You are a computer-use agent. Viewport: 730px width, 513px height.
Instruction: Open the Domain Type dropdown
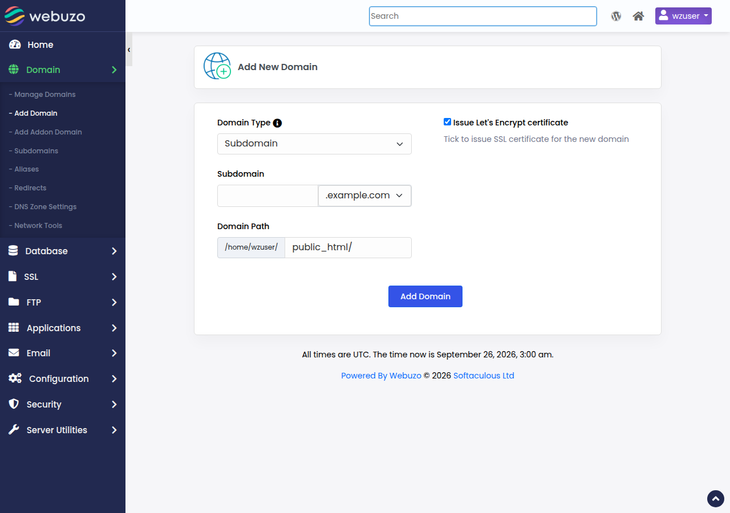coord(314,144)
